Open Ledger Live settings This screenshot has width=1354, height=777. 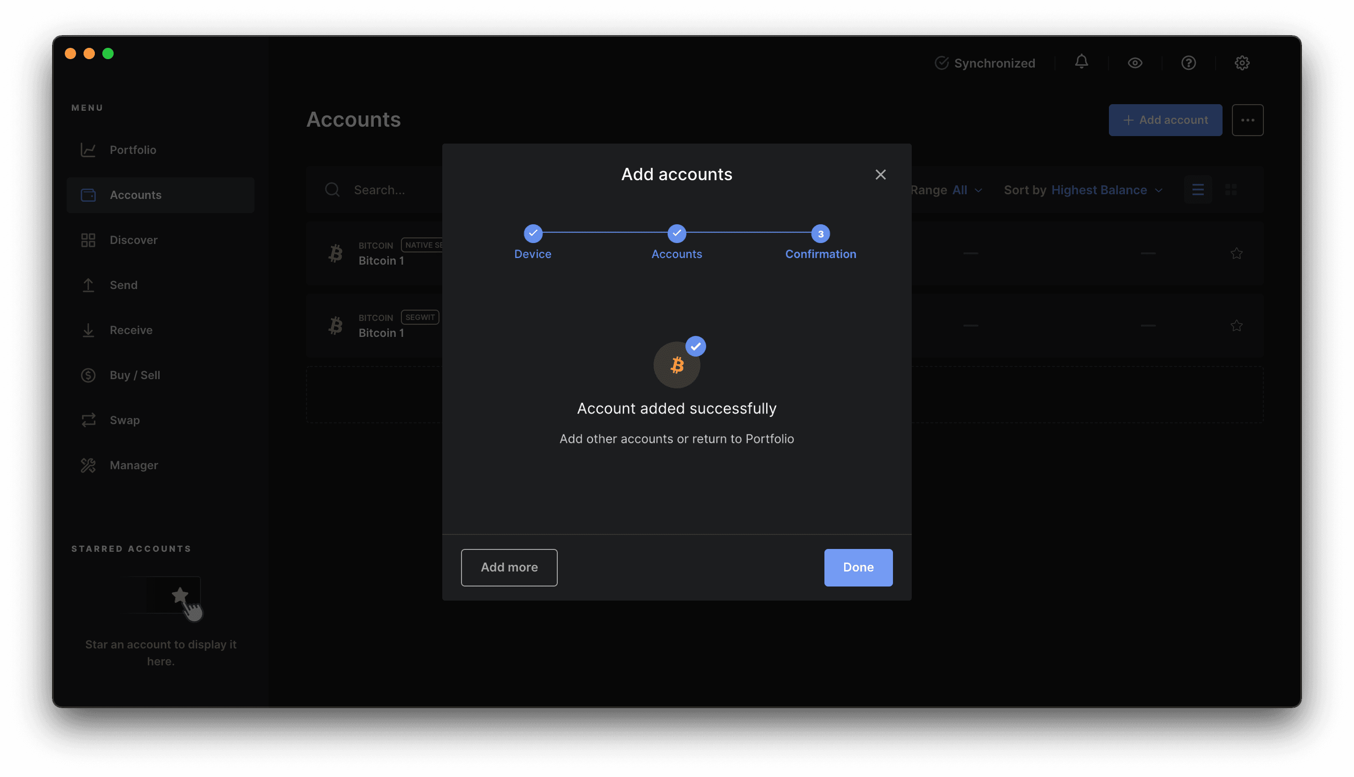click(1242, 62)
